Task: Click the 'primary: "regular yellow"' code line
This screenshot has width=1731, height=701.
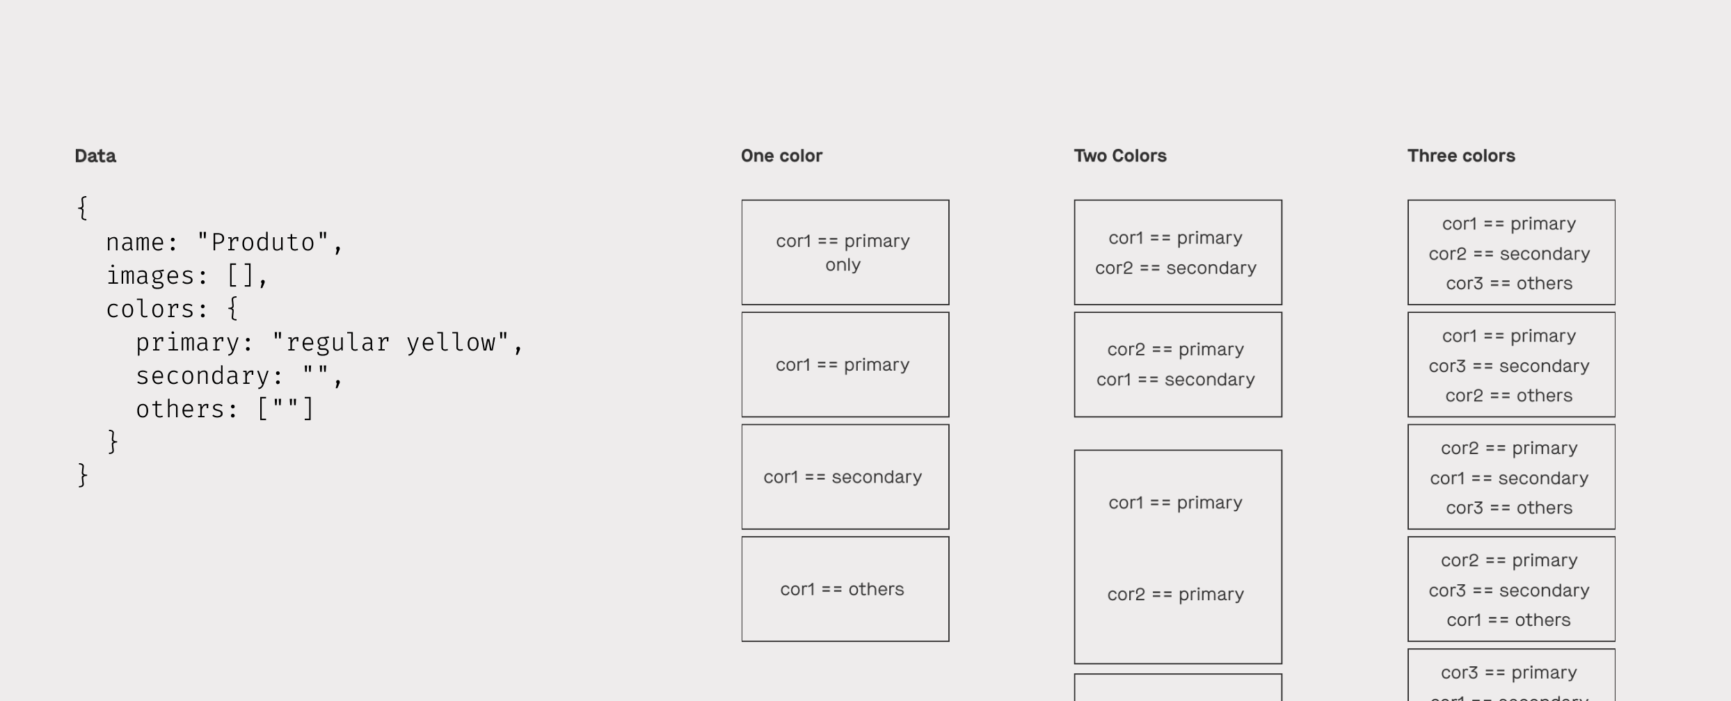Action: tap(329, 342)
